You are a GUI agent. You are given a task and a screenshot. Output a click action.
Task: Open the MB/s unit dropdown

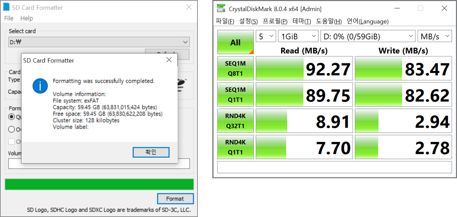[x=435, y=36]
